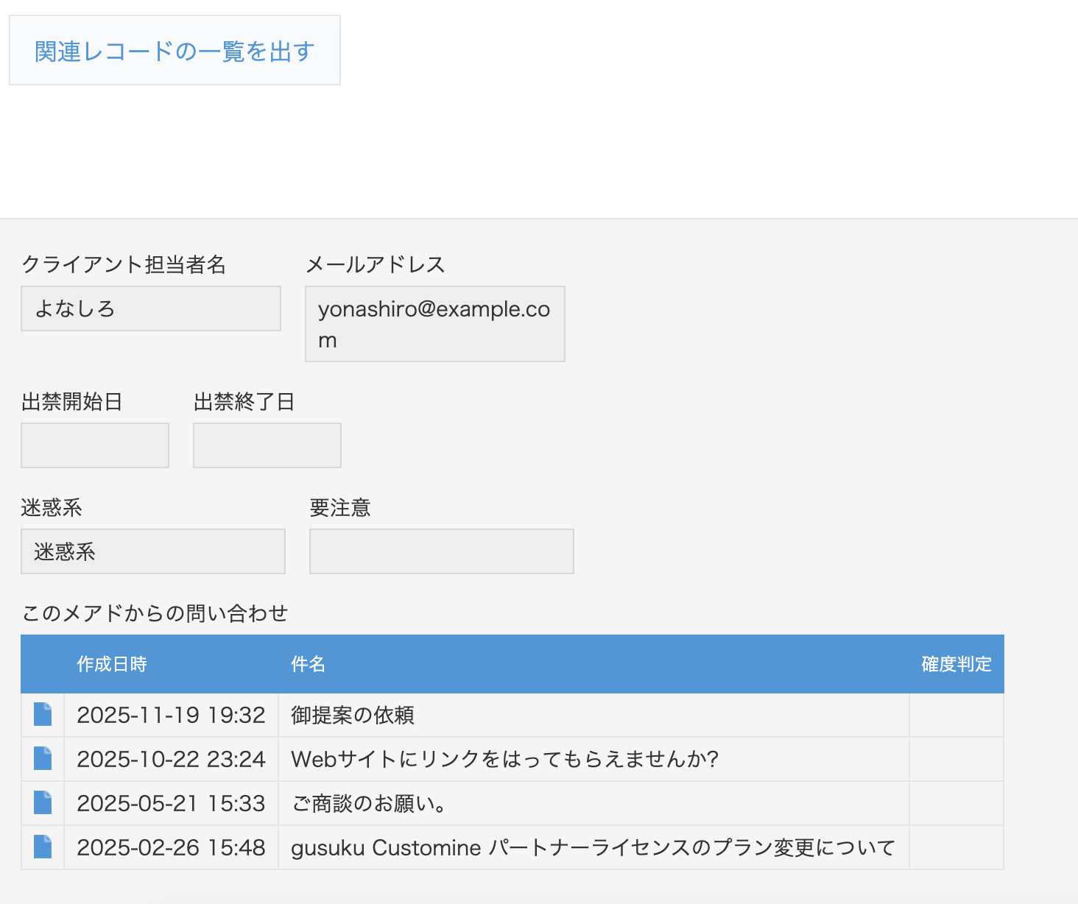
Task: Click the 作成日時 column header
Action: click(x=112, y=664)
